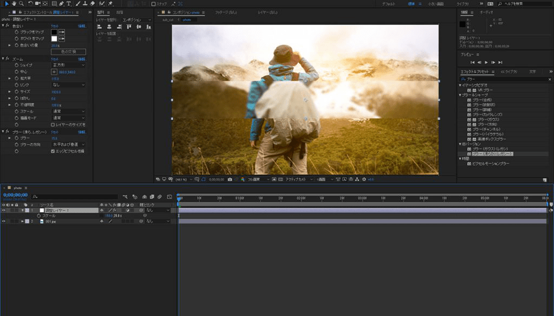Open the ブラーの方向 dropdown
Image resolution: width=554 pixels, height=316 pixels.
pos(69,145)
